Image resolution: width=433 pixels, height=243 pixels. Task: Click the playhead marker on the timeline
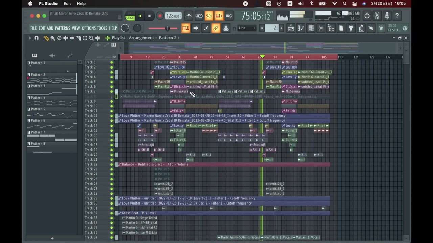point(262,56)
